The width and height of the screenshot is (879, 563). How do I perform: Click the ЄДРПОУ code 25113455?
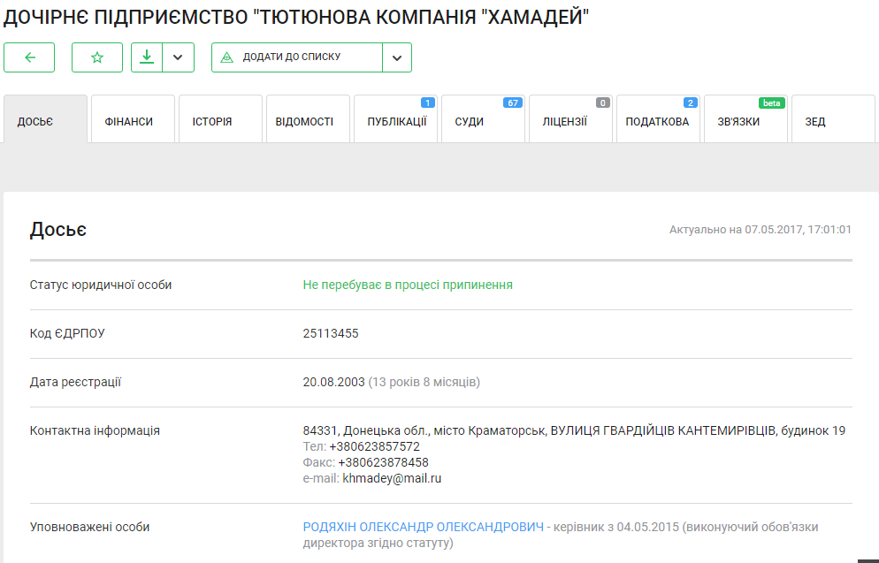331,333
